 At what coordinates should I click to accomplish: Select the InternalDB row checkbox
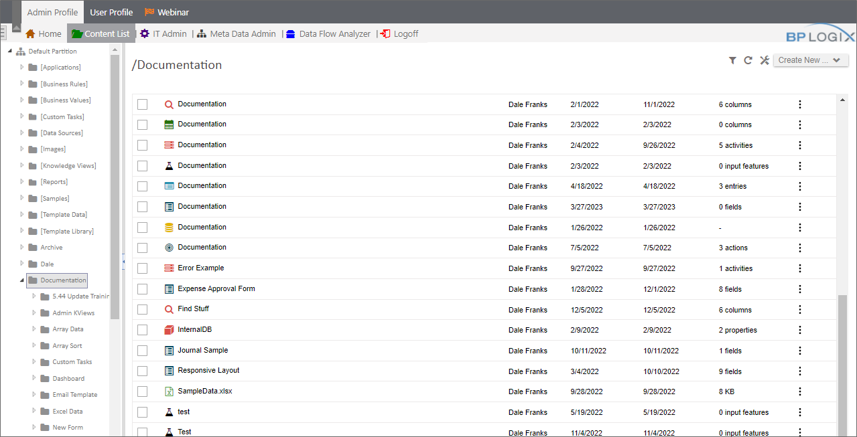click(142, 330)
